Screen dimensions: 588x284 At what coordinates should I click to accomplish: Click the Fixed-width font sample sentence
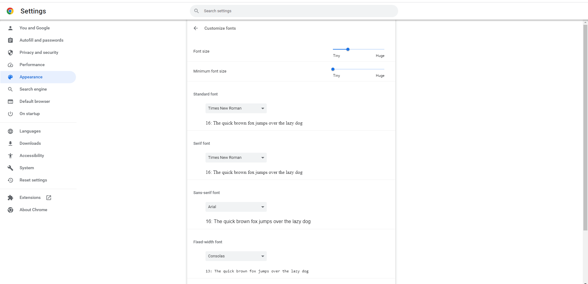pyautogui.click(x=257, y=271)
